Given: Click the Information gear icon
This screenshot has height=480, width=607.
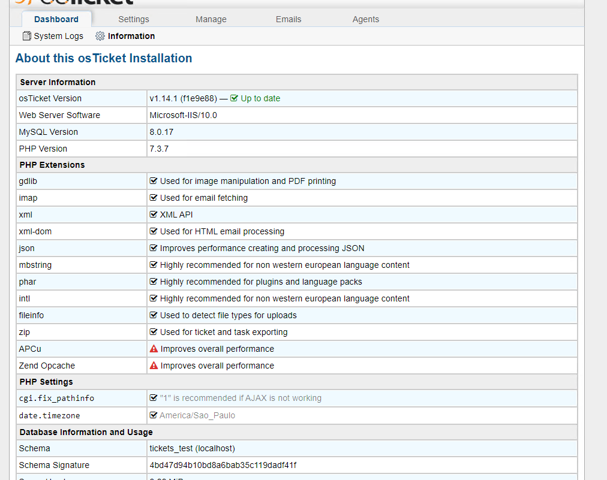Looking at the screenshot, I should 100,36.
